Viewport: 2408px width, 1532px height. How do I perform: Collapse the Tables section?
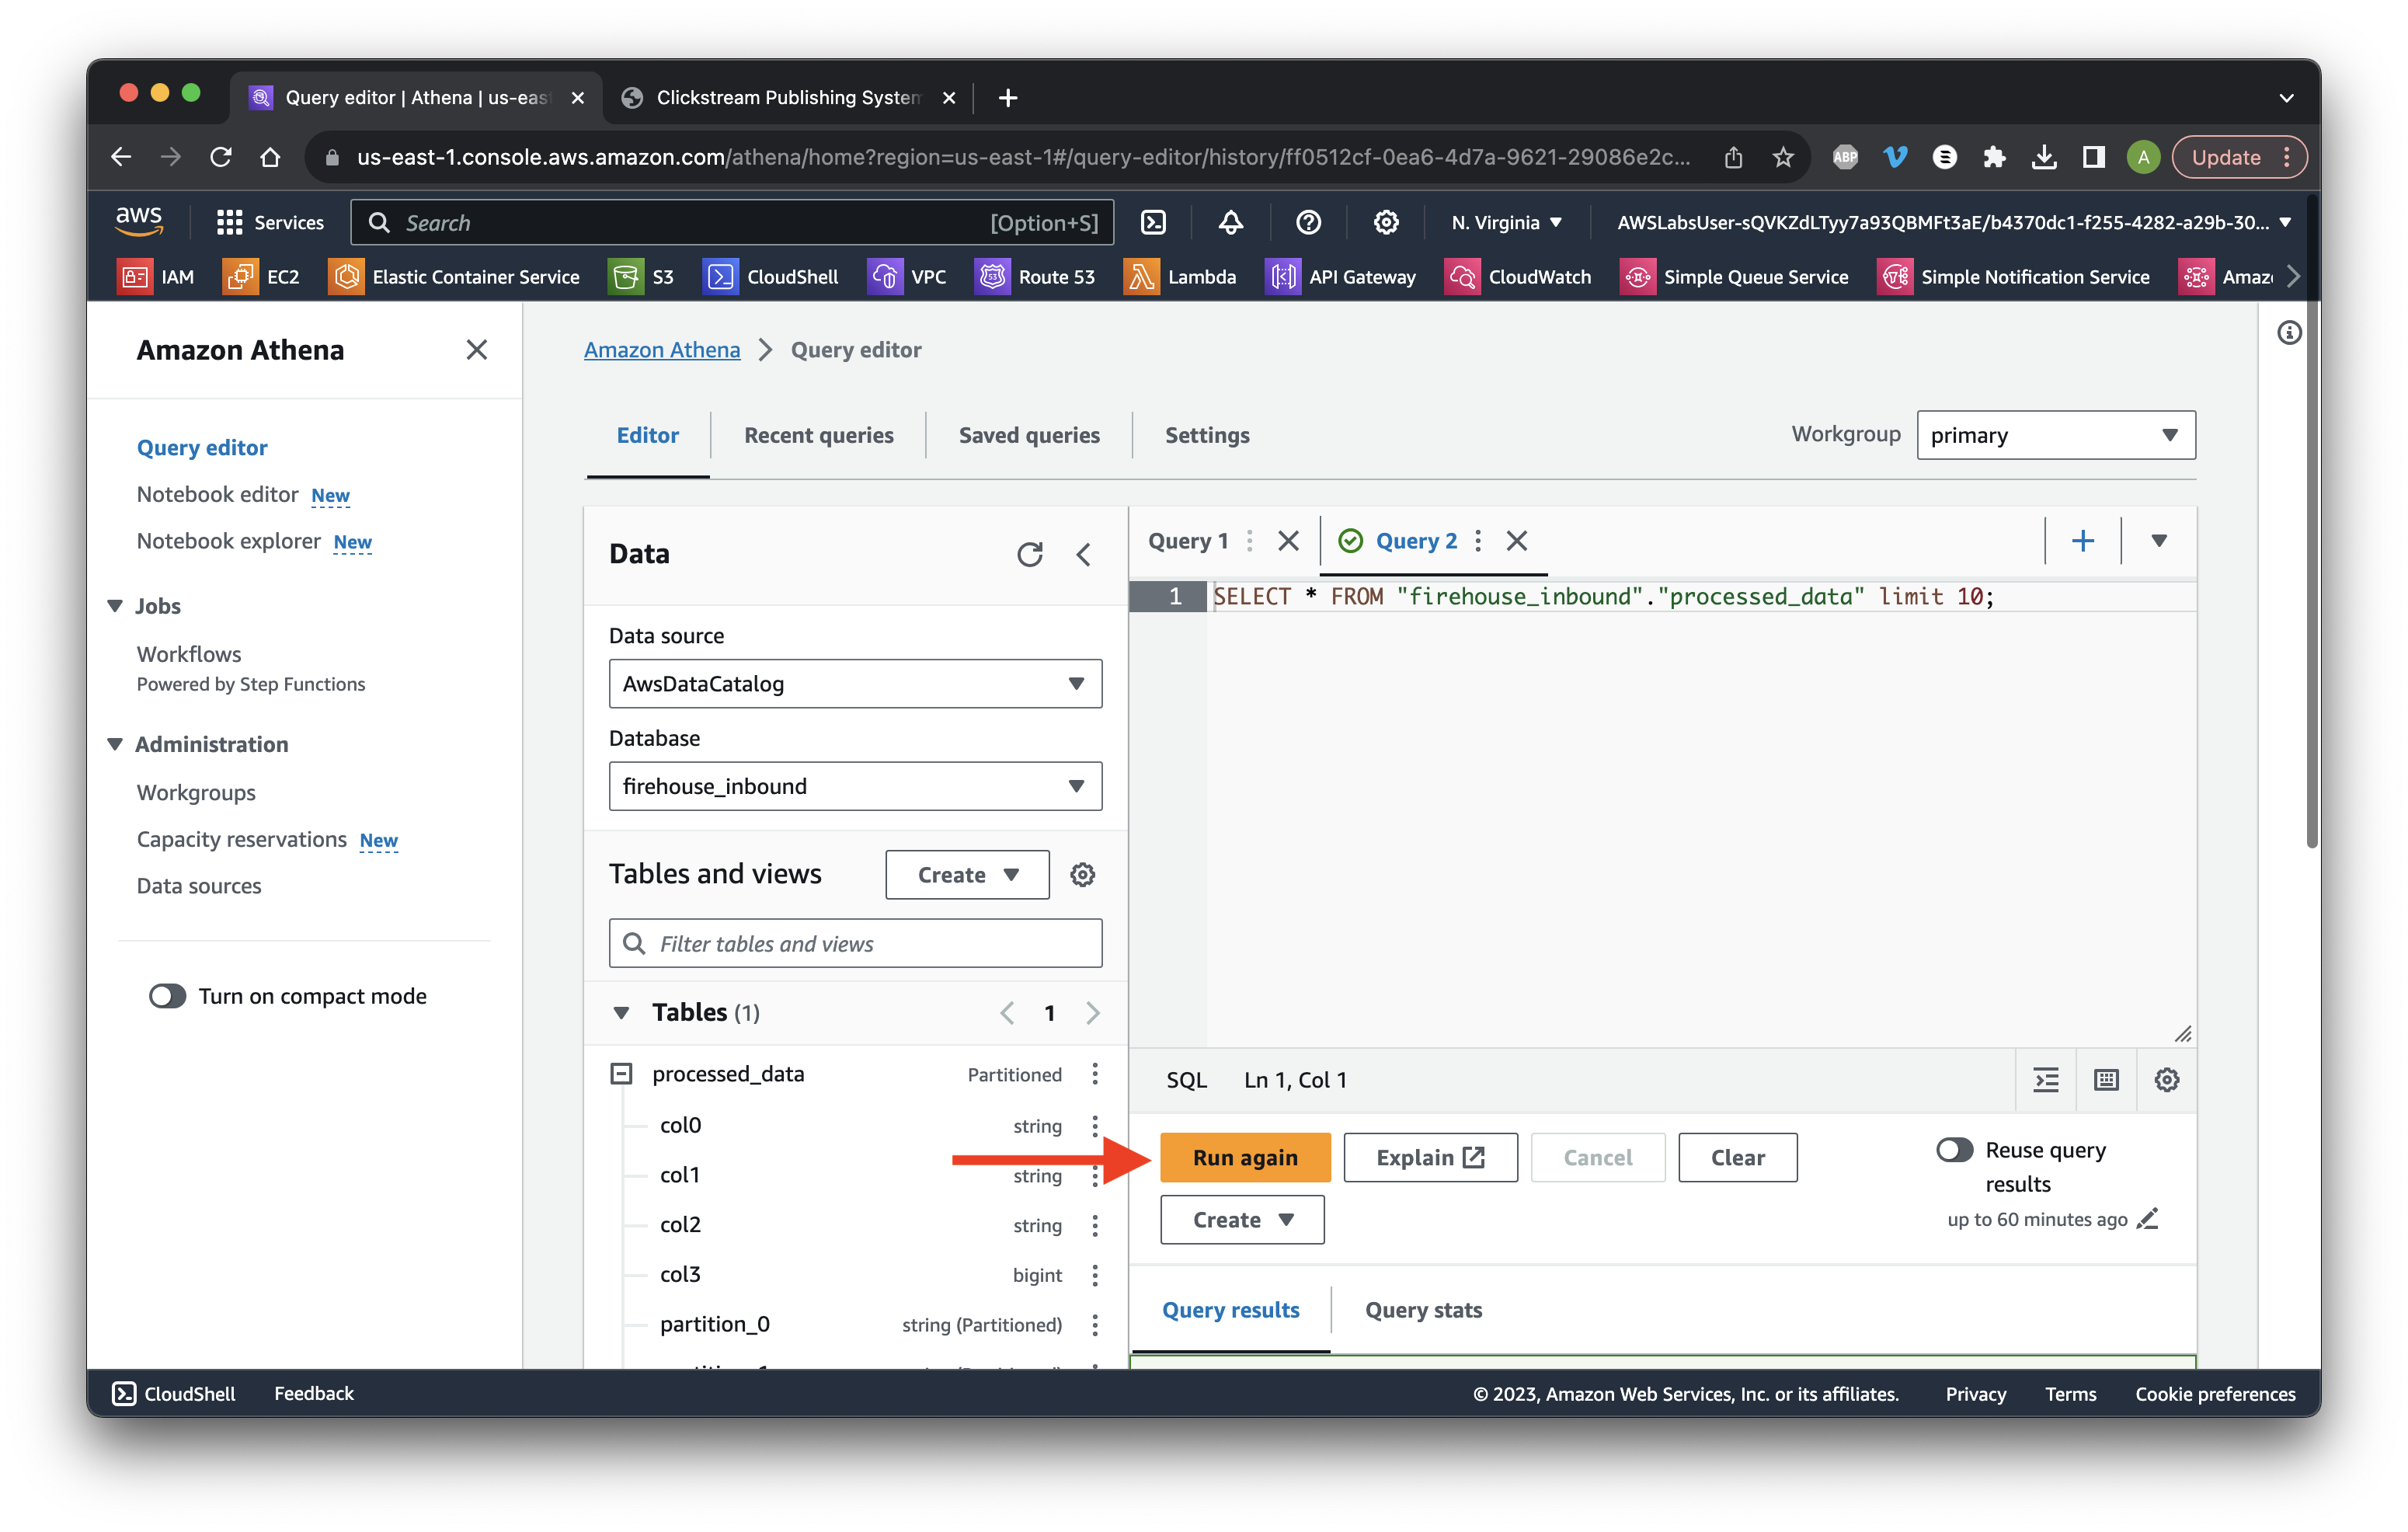click(621, 1013)
